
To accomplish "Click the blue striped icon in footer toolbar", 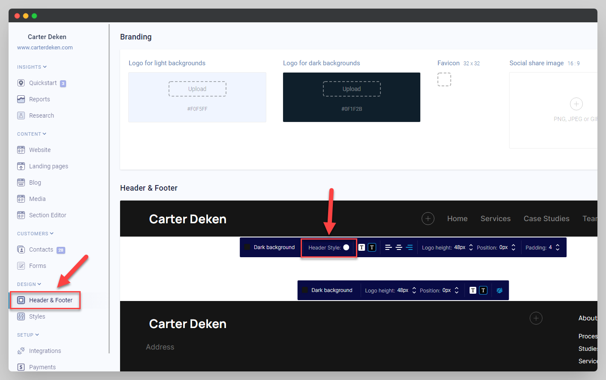I will [500, 290].
